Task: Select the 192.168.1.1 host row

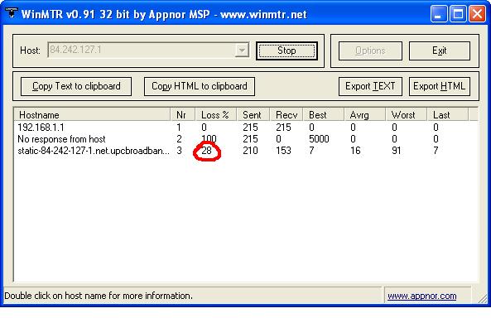Action: 245,128
